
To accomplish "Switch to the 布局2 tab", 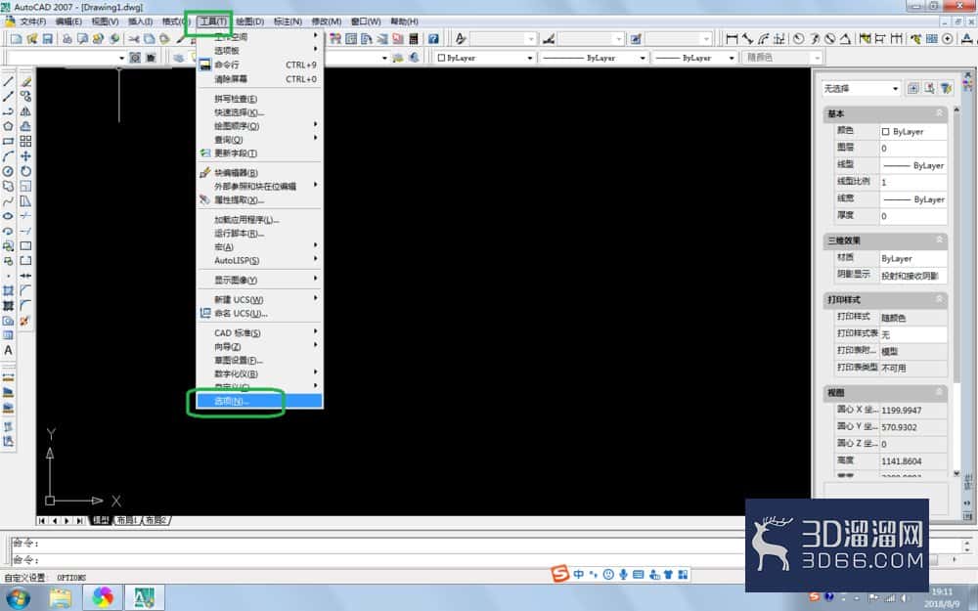I will coord(156,521).
